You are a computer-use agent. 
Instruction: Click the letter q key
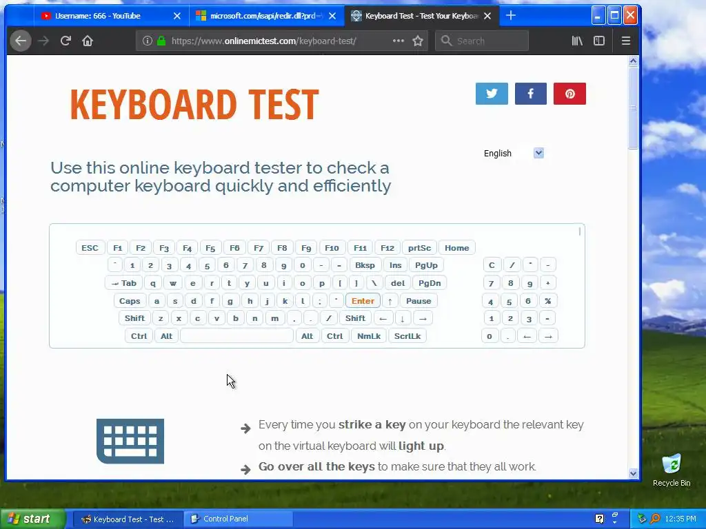(x=153, y=283)
